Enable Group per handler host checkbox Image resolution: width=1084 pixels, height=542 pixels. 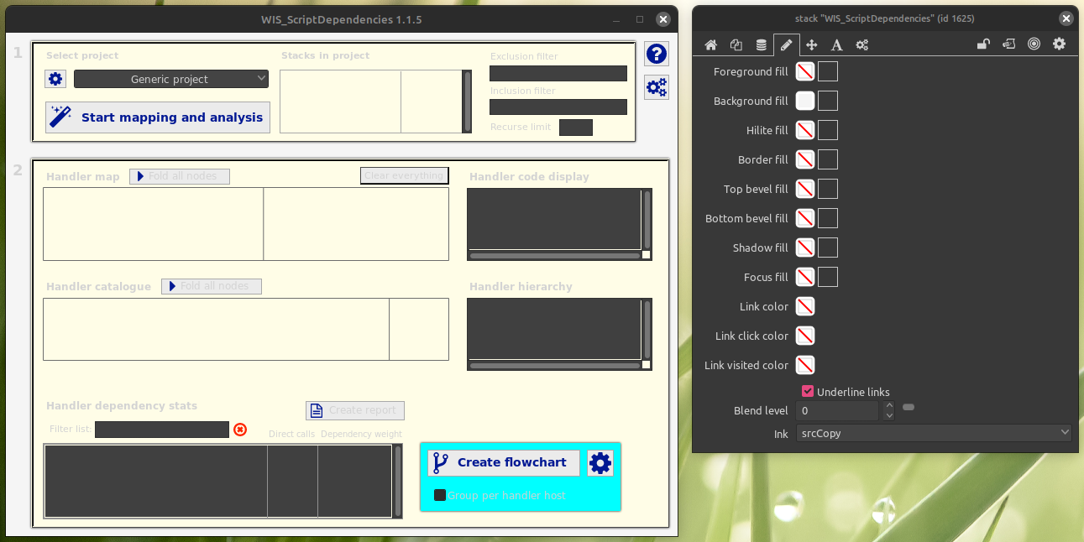click(x=440, y=495)
